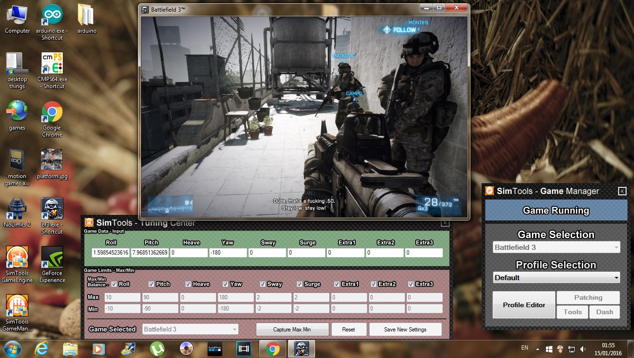Click the Dash button in Game Manager
634x358 pixels.
(x=605, y=312)
